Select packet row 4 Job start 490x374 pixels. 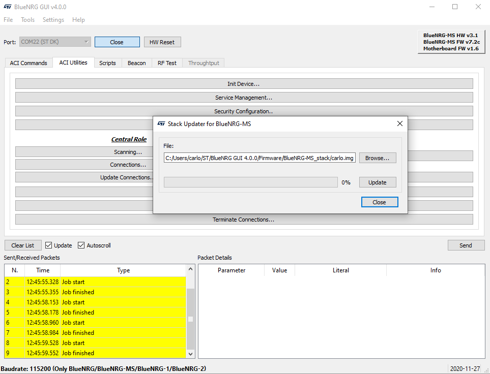point(95,302)
